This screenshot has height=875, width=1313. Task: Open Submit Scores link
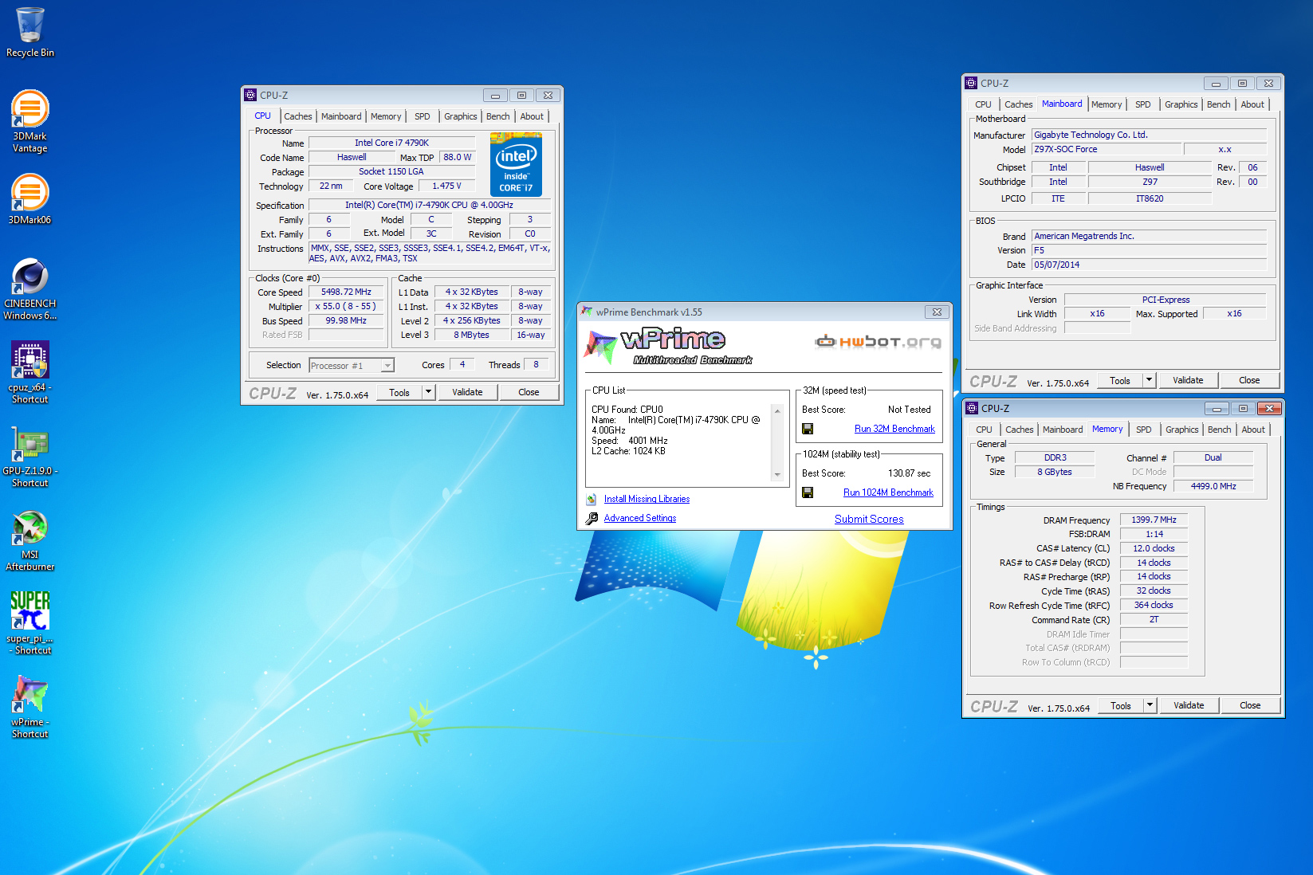869,519
